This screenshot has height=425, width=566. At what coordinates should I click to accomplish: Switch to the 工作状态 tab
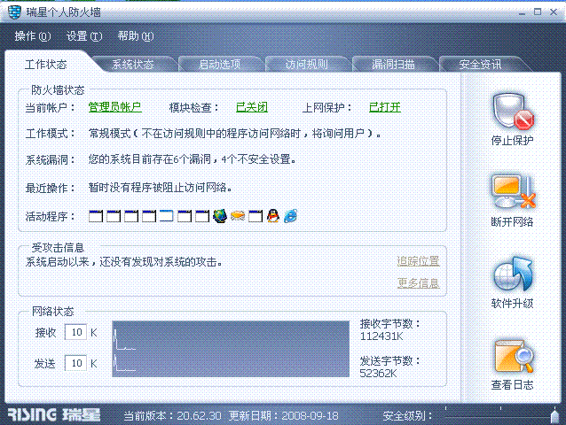tap(46, 65)
